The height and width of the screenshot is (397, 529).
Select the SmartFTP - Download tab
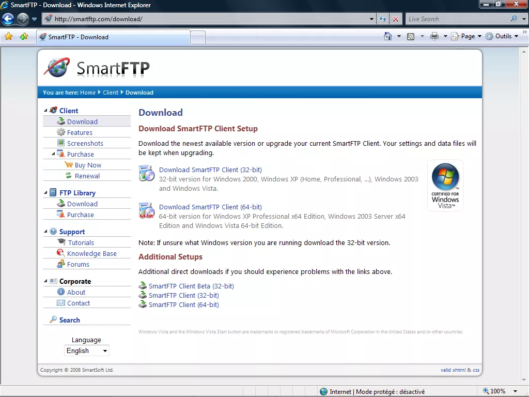pos(113,37)
